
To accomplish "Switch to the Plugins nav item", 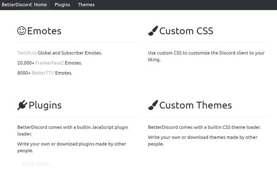I will pyautogui.click(x=62, y=5).
